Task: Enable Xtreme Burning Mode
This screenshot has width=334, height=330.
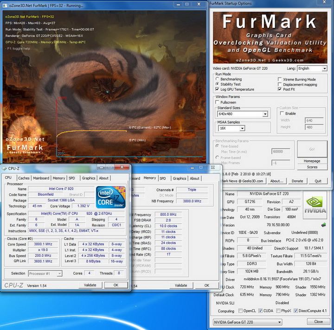Action: [x=280, y=79]
